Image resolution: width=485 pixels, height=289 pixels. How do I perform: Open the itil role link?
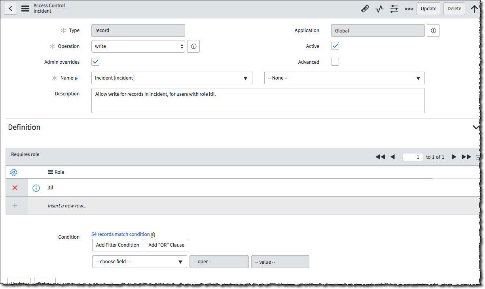(50, 188)
